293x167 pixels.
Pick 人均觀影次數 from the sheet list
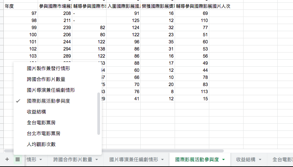(41, 144)
